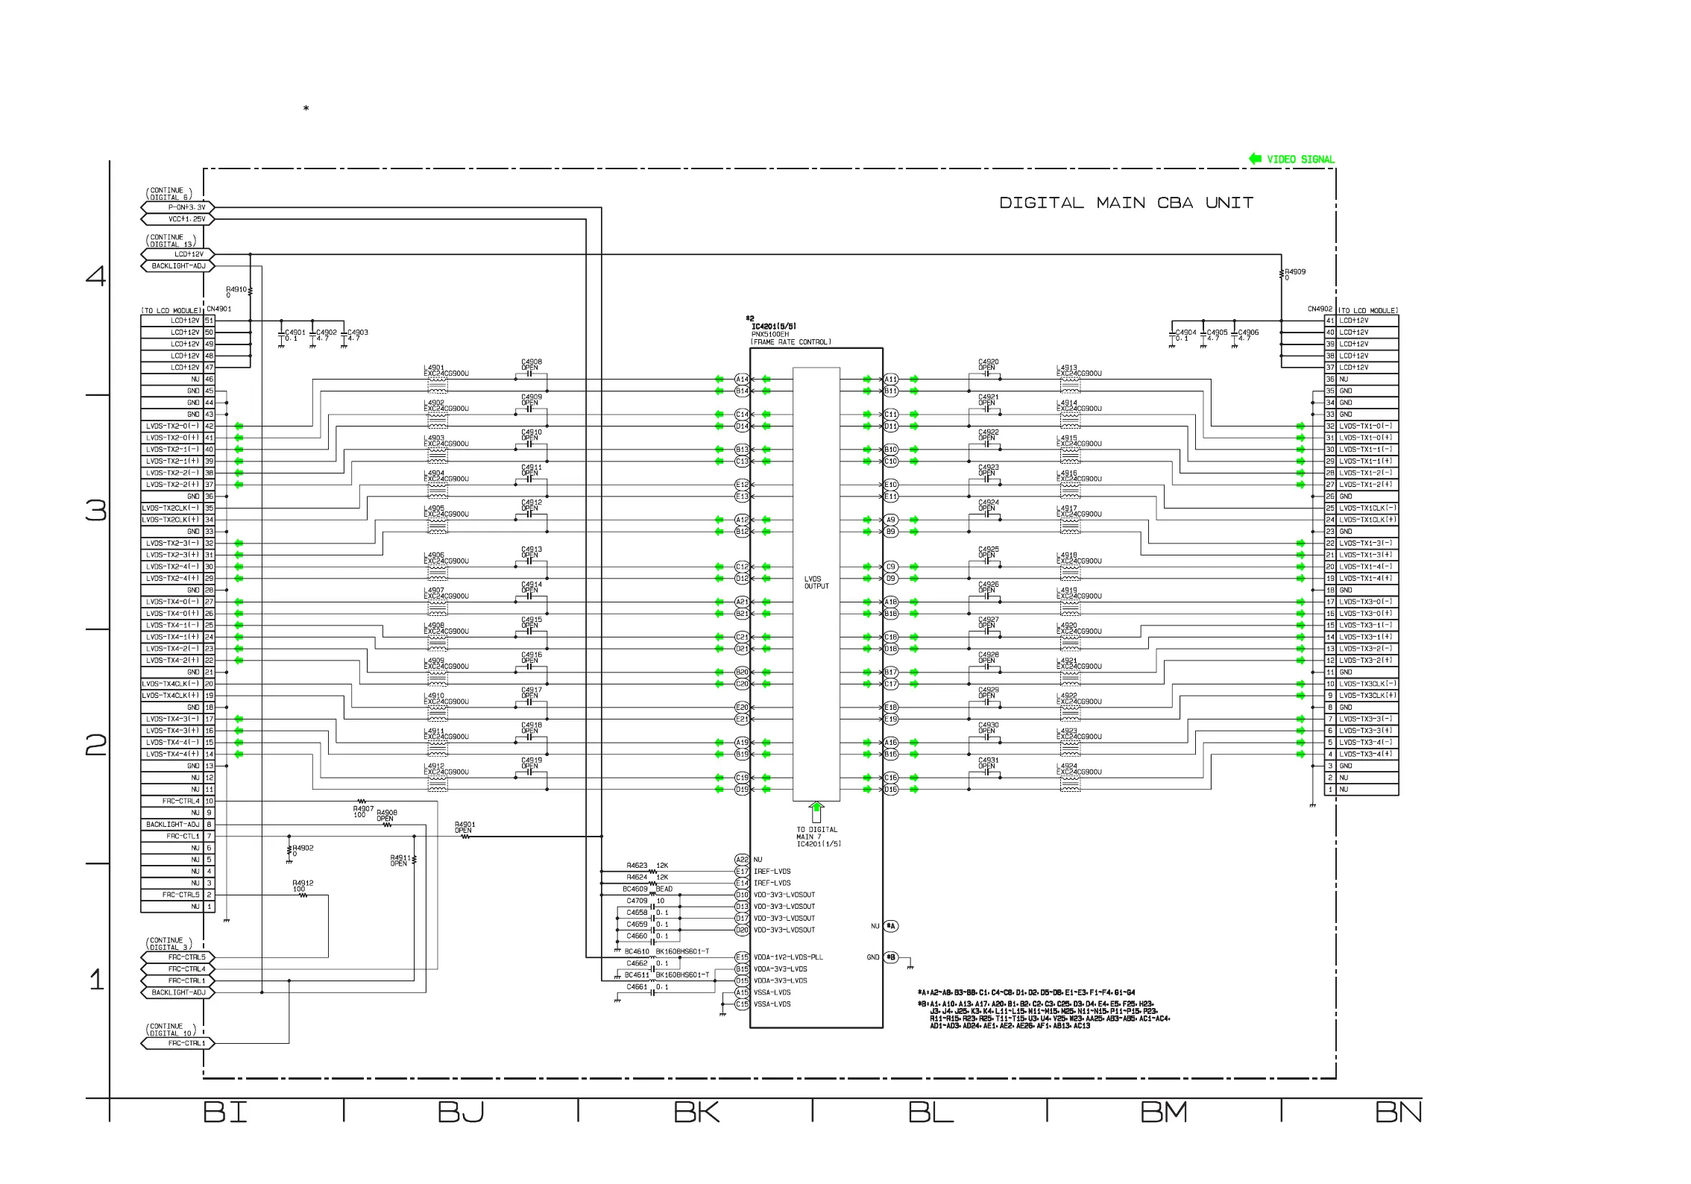Click pin LVDS-TX3CLK(-) on CN4902
Image resolution: width=1691 pixels, height=1184 pixels.
(x=1361, y=684)
